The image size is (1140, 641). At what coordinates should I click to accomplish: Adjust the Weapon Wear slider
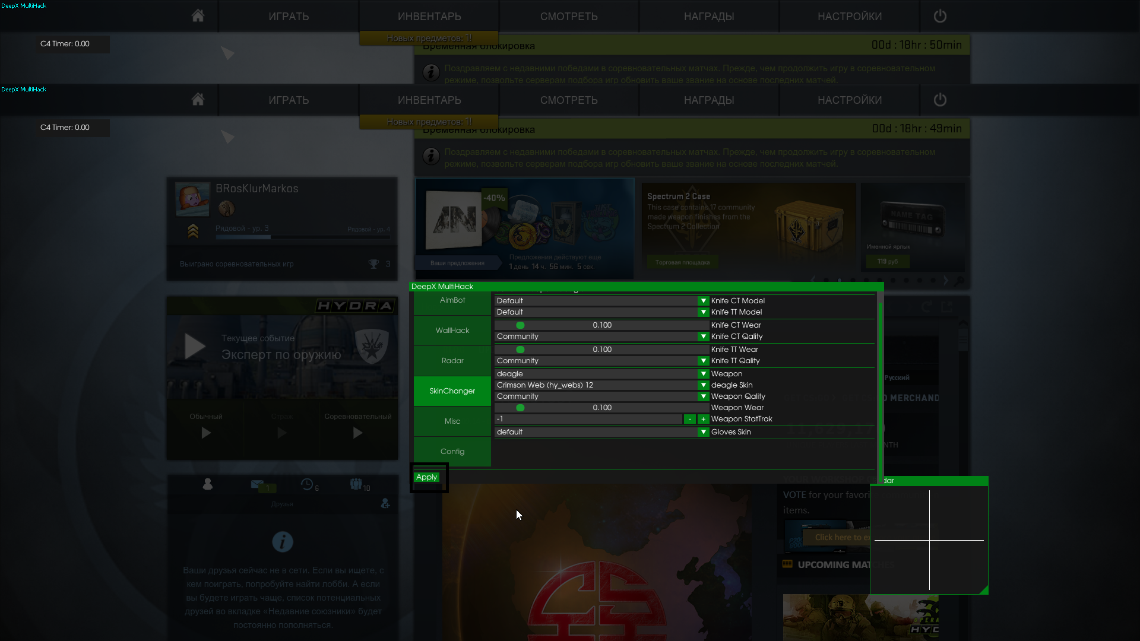coord(520,408)
